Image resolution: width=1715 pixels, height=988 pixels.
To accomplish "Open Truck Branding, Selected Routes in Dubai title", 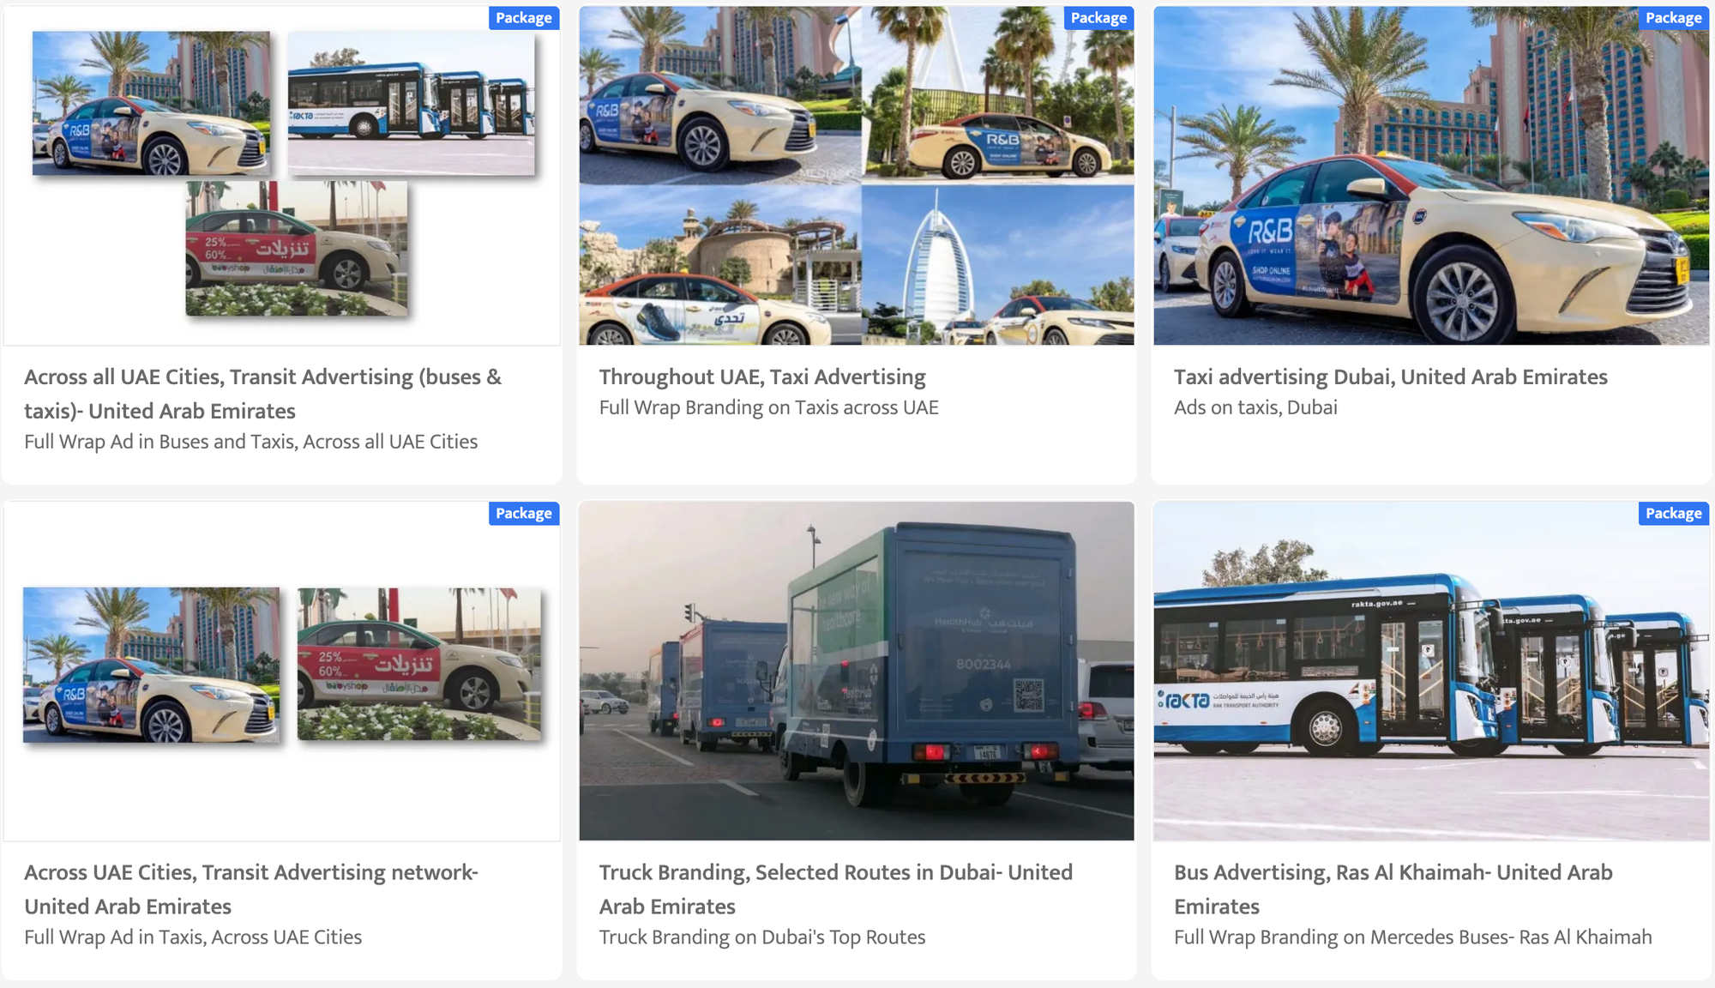I will click(x=836, y=889).
